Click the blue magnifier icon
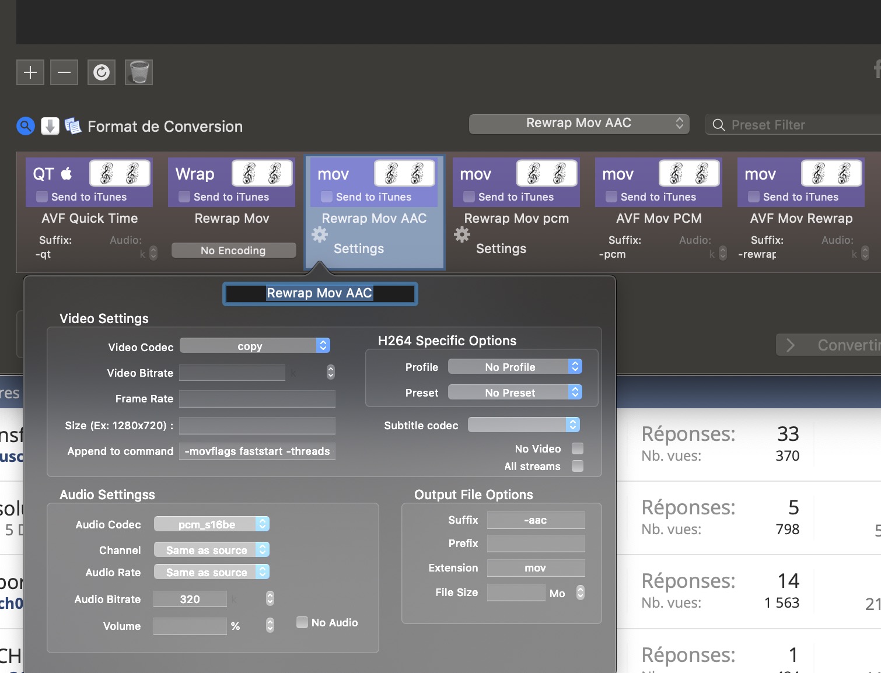The height and width of the screenshot is (673, 881). tap(26, 126)
